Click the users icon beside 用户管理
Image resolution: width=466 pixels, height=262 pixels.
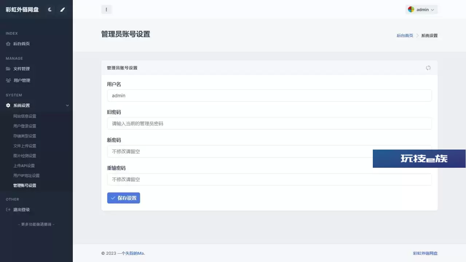tap(8, 80)
